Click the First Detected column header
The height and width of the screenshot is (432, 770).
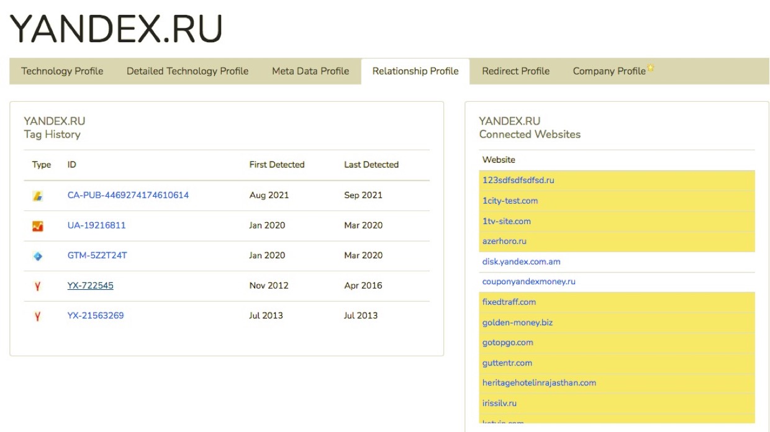277,165
